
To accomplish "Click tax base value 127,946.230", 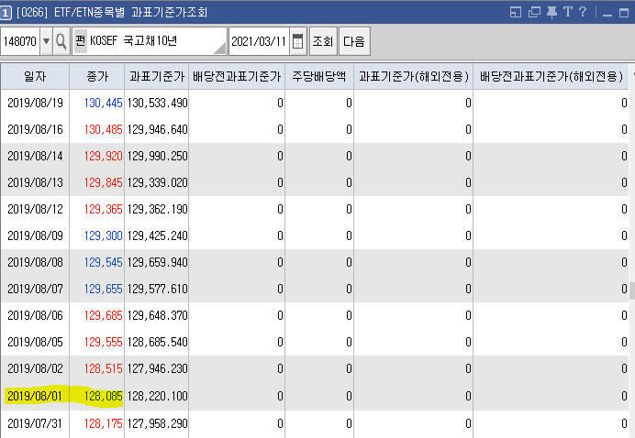I will [x=157, y=368].
